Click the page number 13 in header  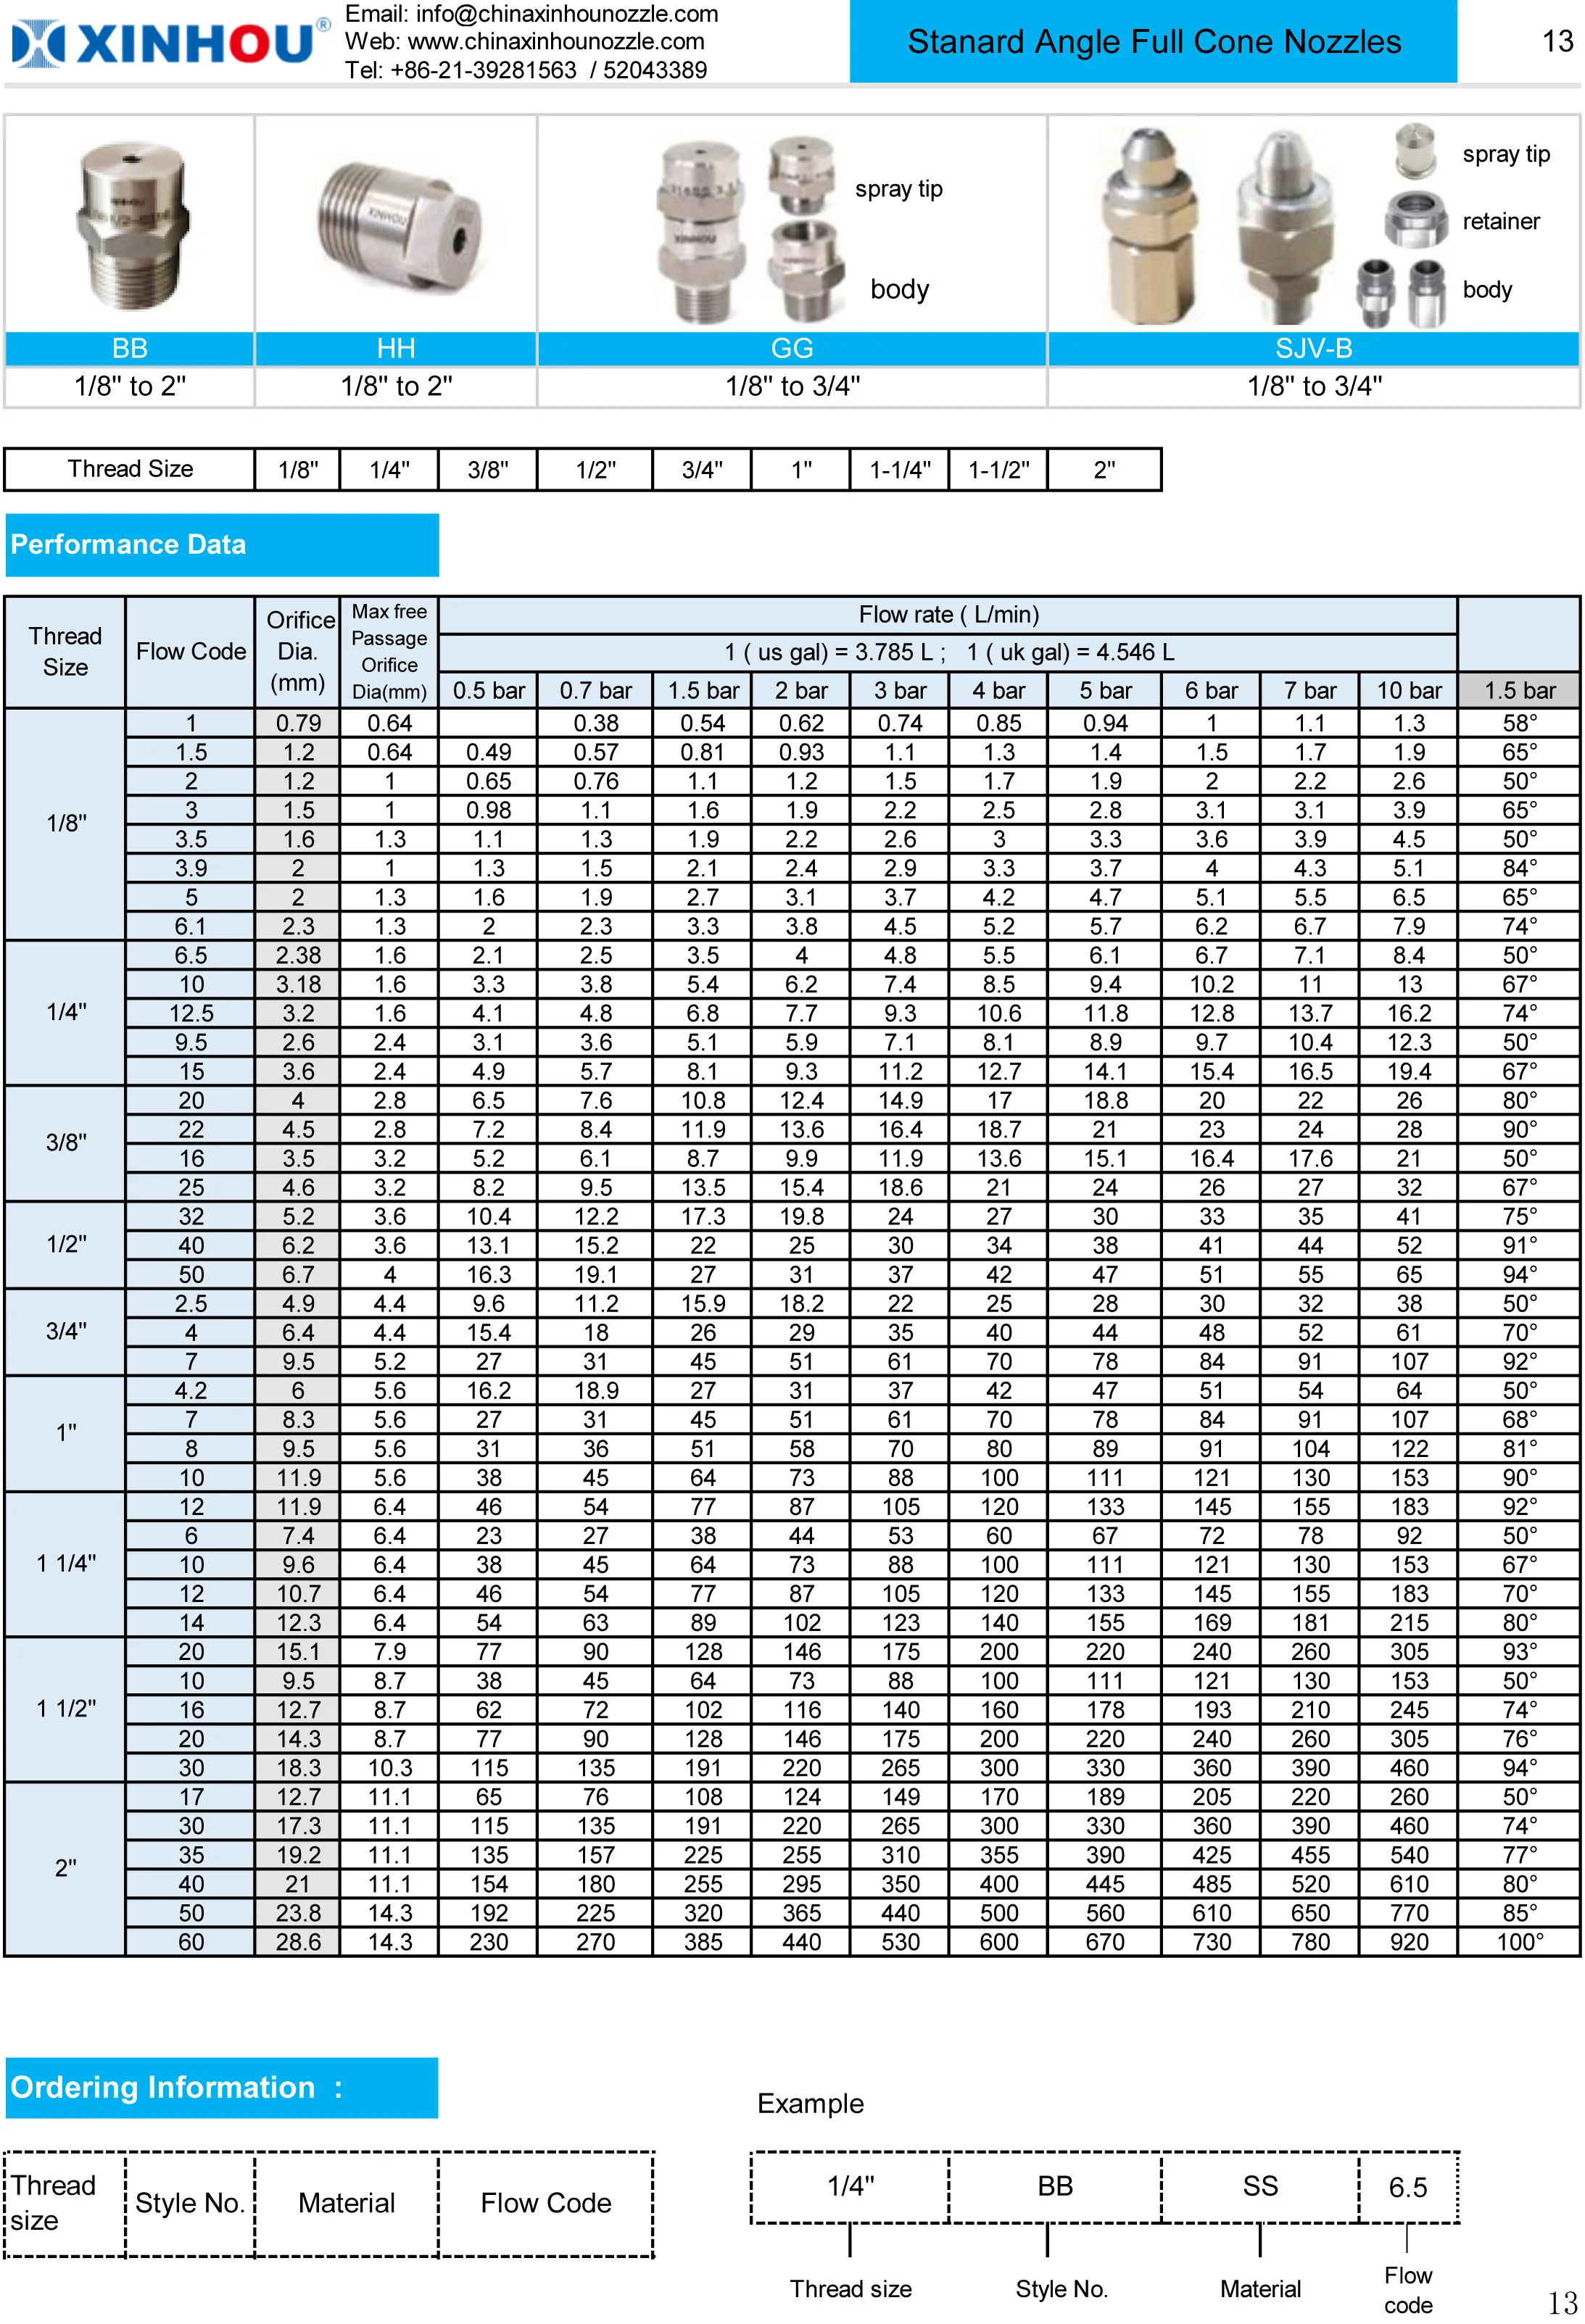click(x=1558, y=42)
